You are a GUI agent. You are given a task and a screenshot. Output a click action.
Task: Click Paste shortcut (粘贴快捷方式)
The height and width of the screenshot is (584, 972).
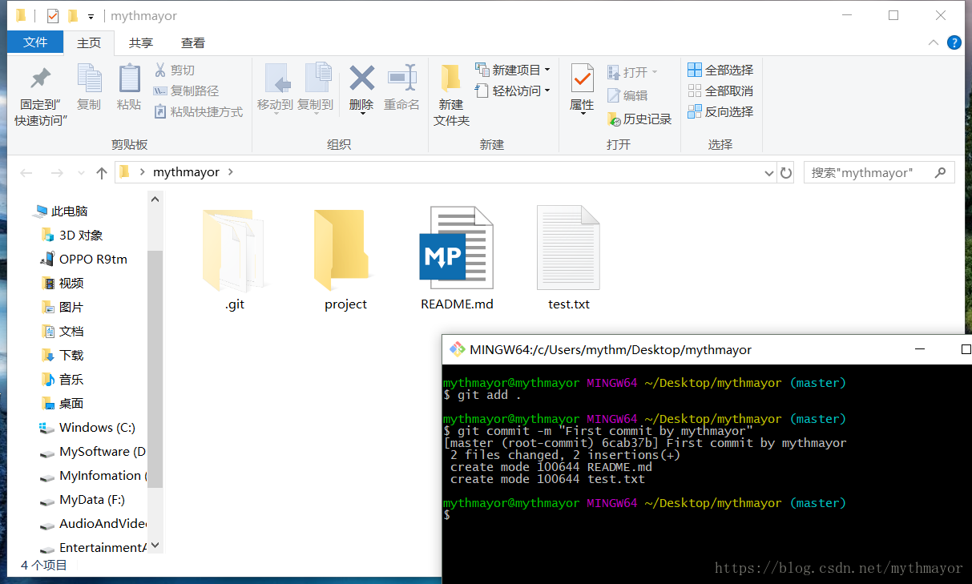[198, 111]
